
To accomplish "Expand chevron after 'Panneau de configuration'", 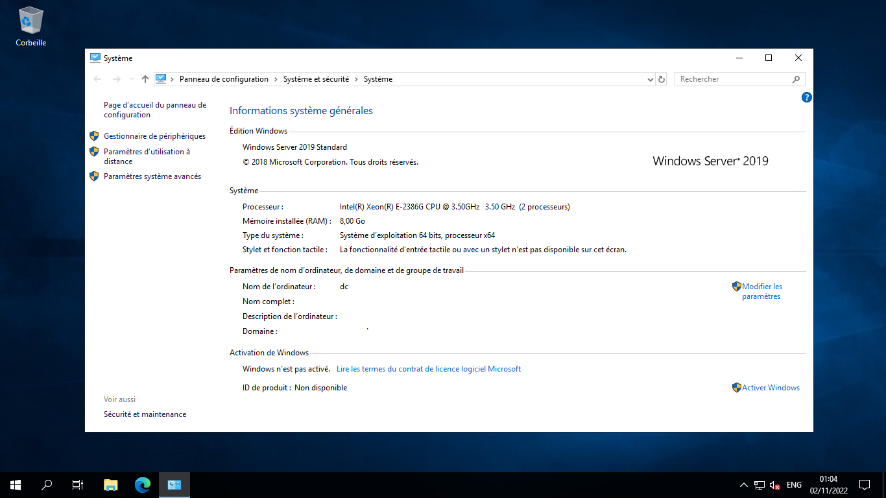I will 276,79.
